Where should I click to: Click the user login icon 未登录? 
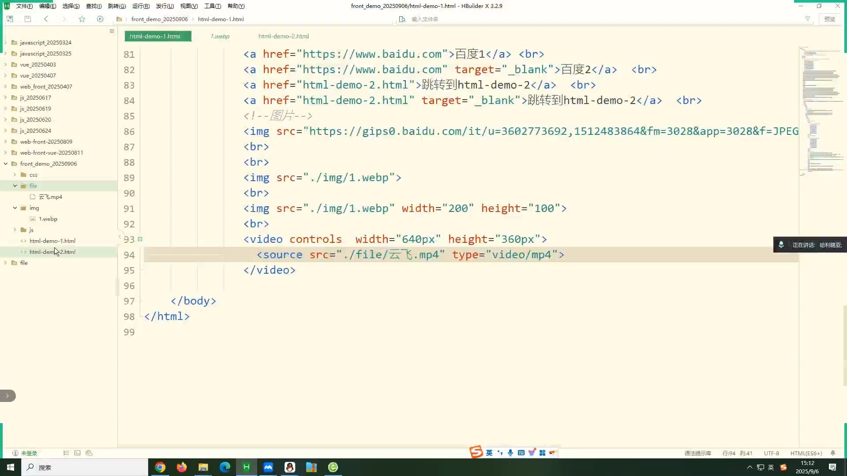pyautogui.click(x=25, y=453)
